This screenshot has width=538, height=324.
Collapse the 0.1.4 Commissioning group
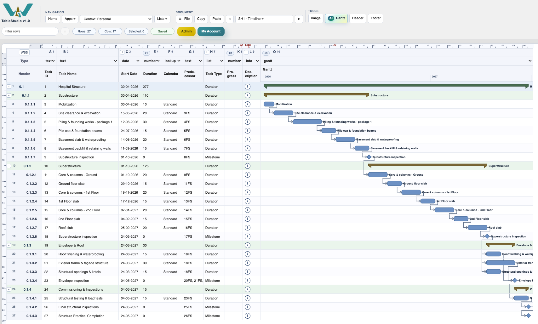pos(9,289)
